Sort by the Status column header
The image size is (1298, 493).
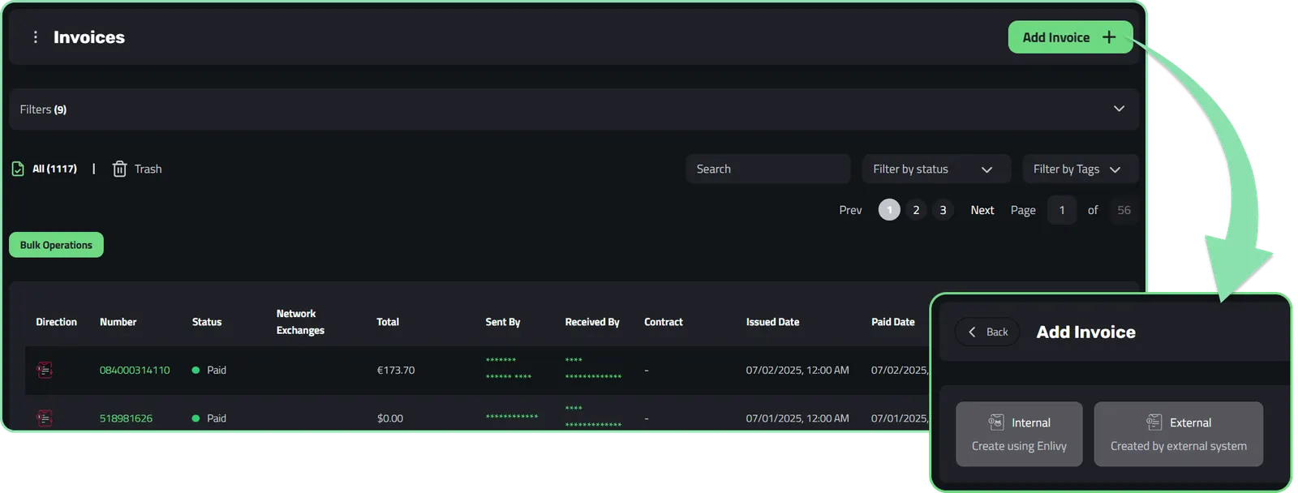(207, 322)
